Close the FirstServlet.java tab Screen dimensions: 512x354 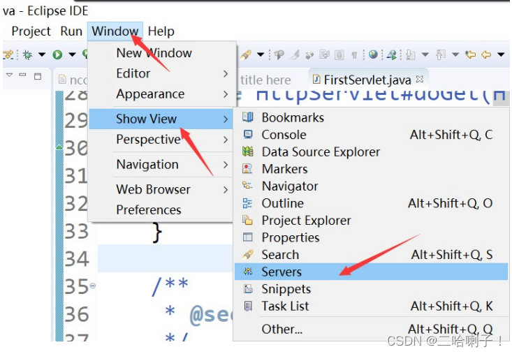[420, 79]
